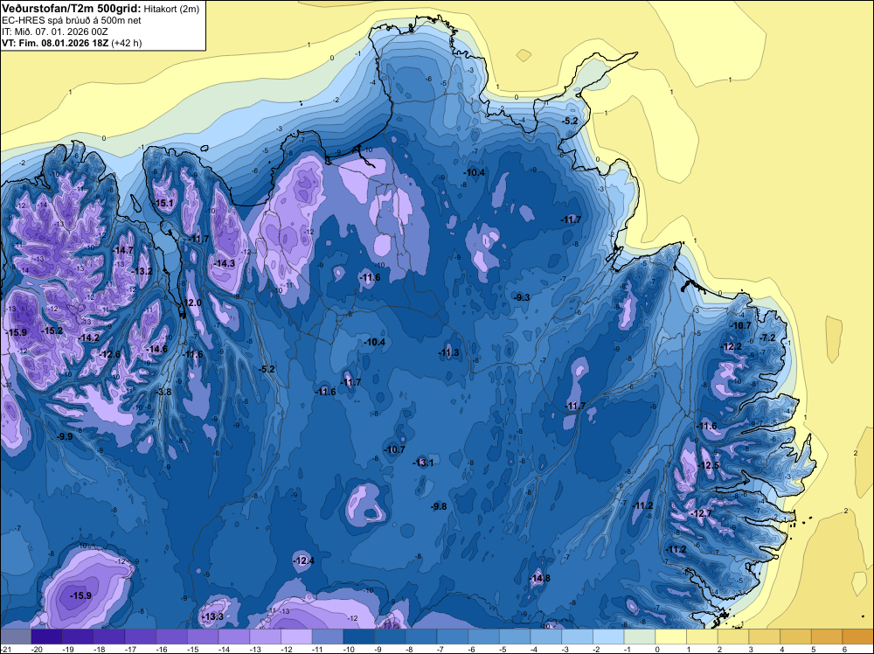Click the -14.6 spot value
This screenshot has height=654, width=874.
pos(156,349)
